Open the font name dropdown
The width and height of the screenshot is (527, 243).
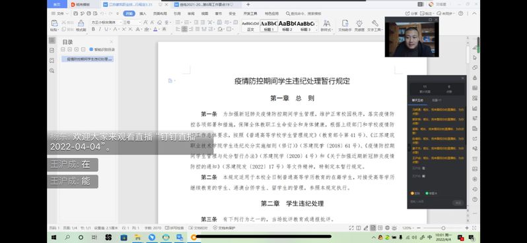(106, 22)
